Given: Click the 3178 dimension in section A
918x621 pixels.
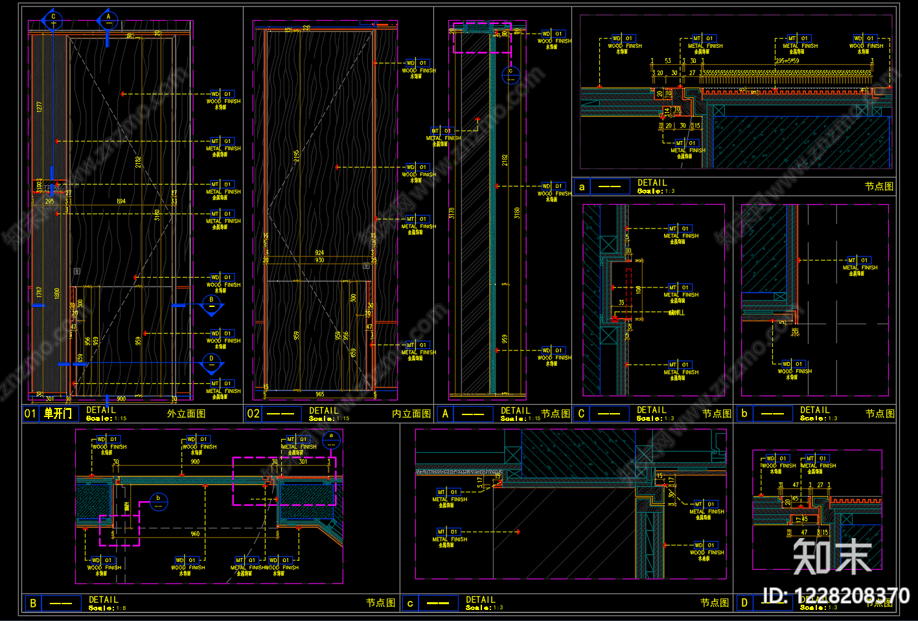Looking at the screenshot, I should pos(452,212).
